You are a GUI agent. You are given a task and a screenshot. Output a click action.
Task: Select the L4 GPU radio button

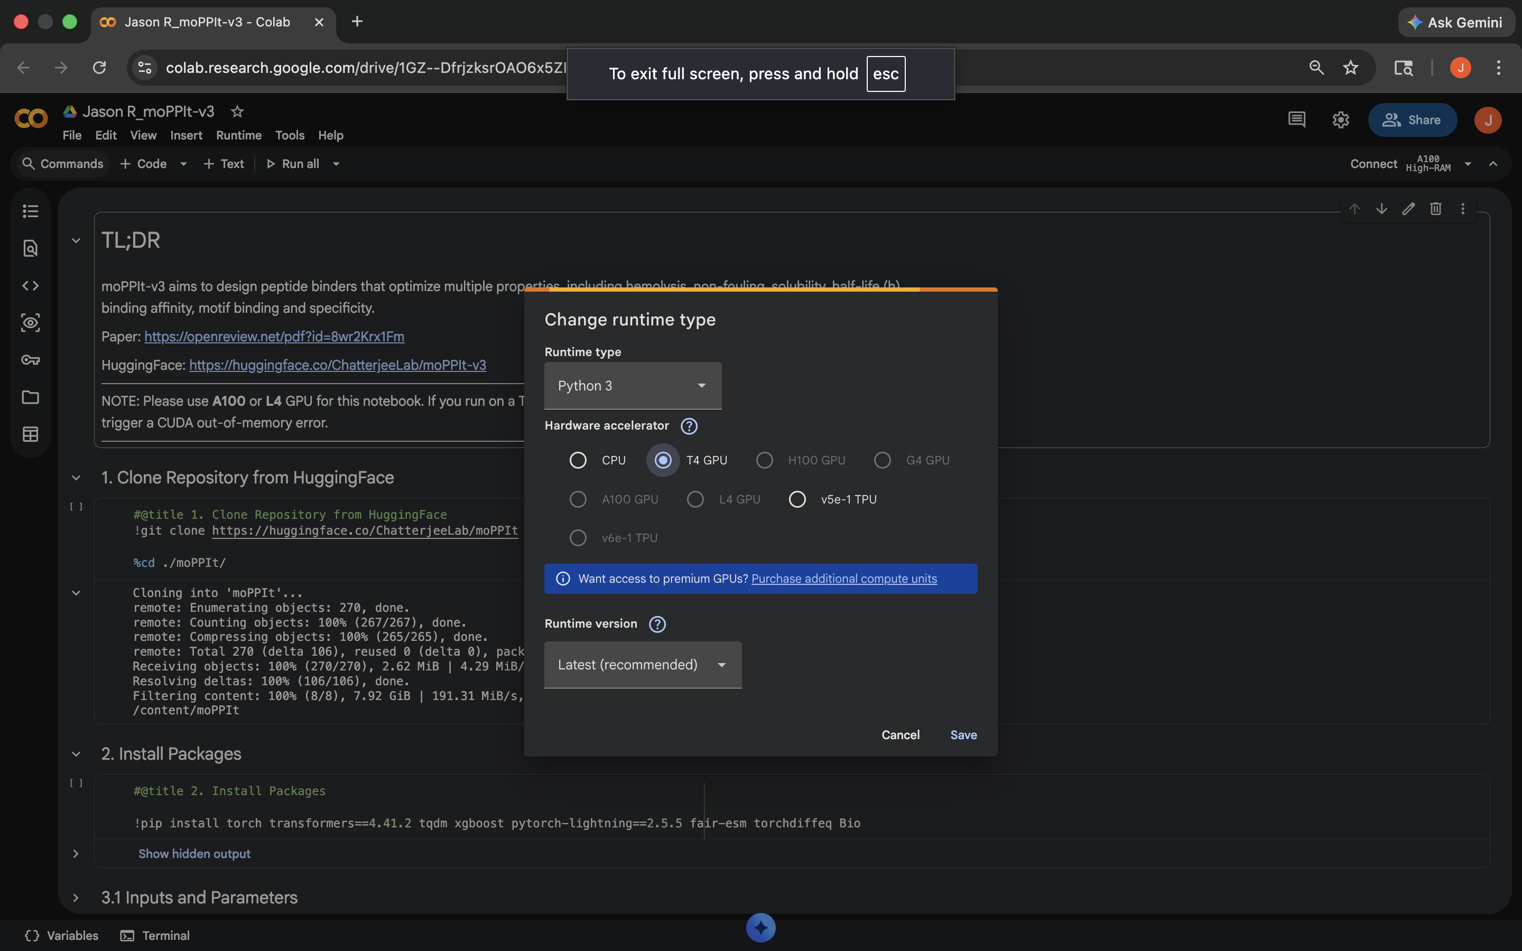click(x=695, y=499)
